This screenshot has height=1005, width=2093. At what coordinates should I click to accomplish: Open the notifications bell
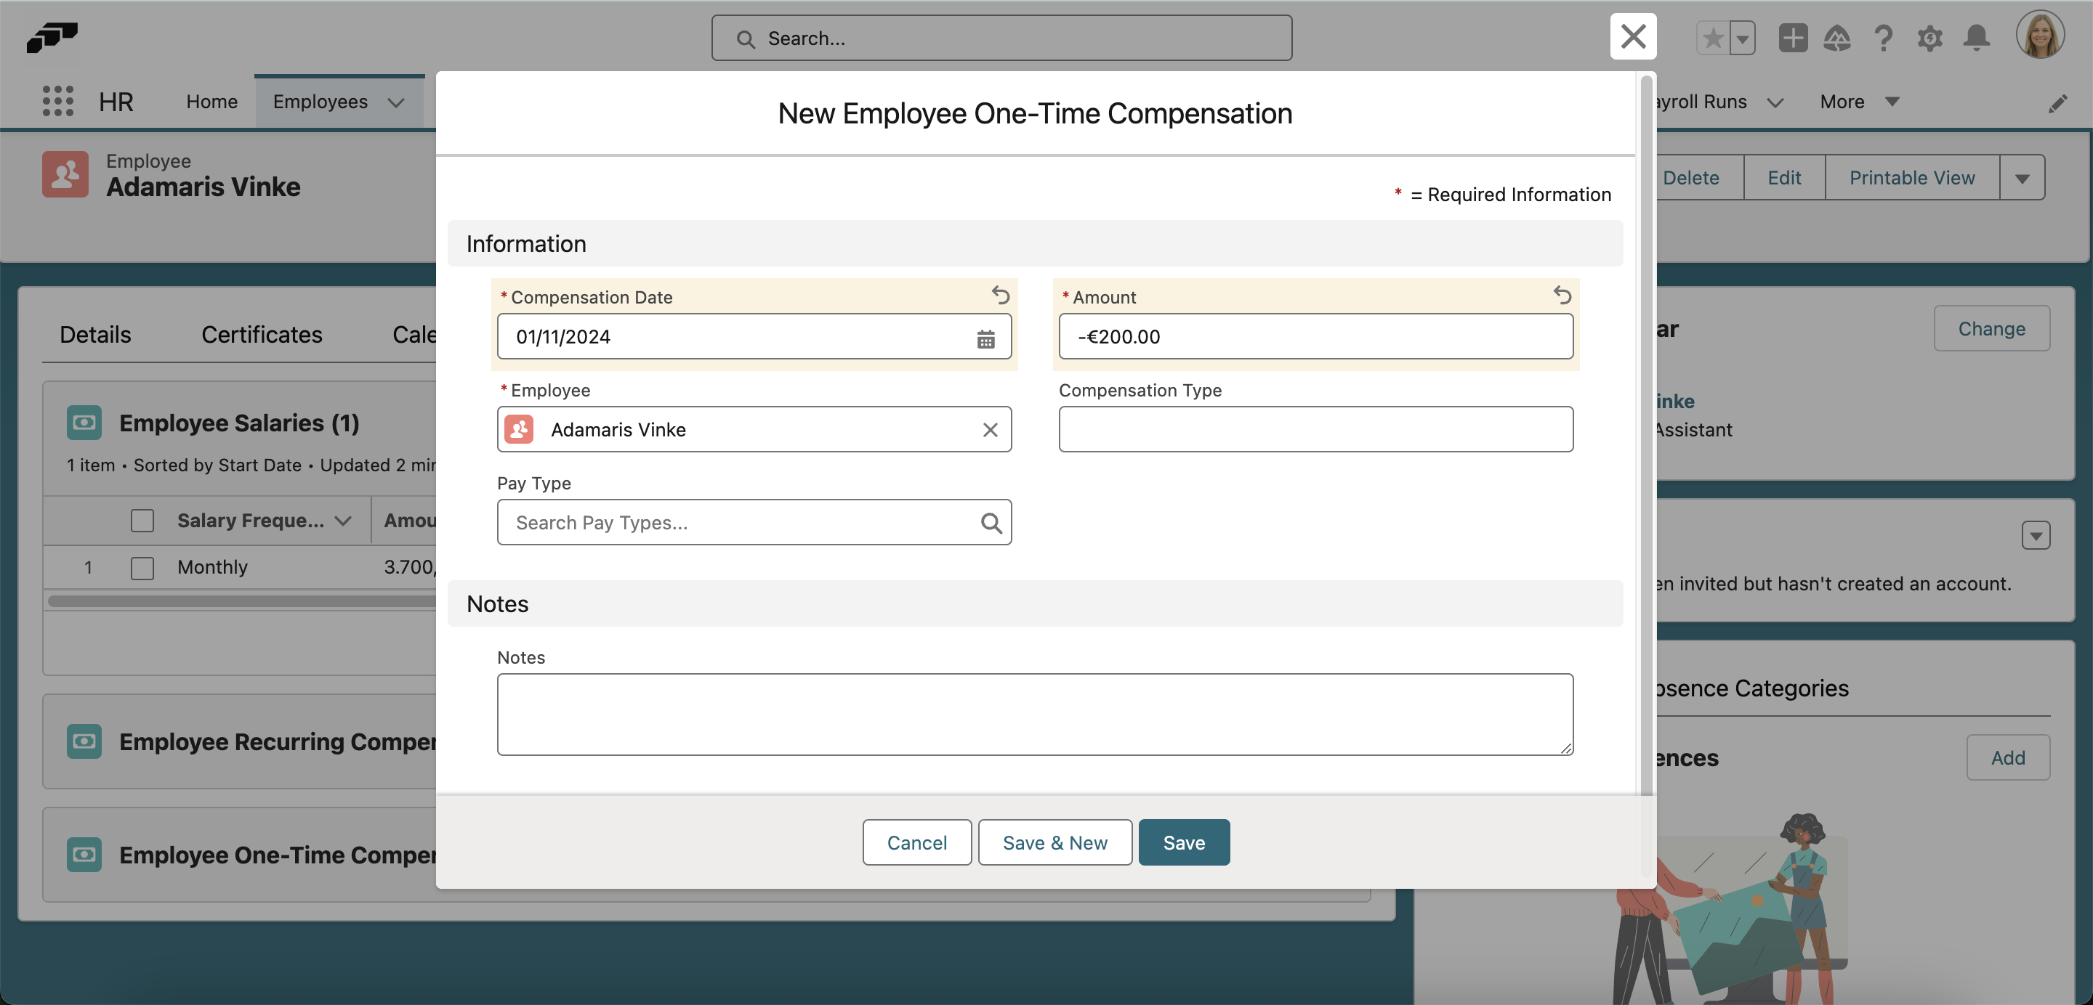1977,38
